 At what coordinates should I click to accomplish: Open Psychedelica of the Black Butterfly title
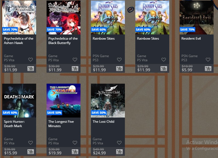coord(63,41)
